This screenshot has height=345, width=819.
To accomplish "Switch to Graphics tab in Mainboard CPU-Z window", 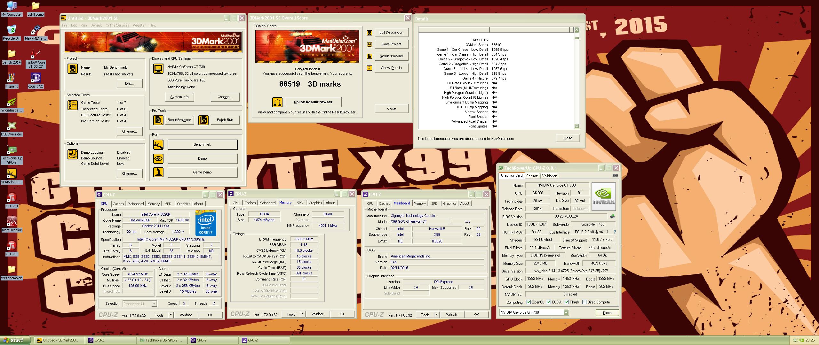I will pyautogui.click(x=449, y=203).
